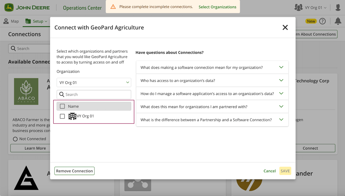Image resolution: width=345 pixels, height=196 pixels.
Task: Open notifications bell icon
Action: pos(338,21)
